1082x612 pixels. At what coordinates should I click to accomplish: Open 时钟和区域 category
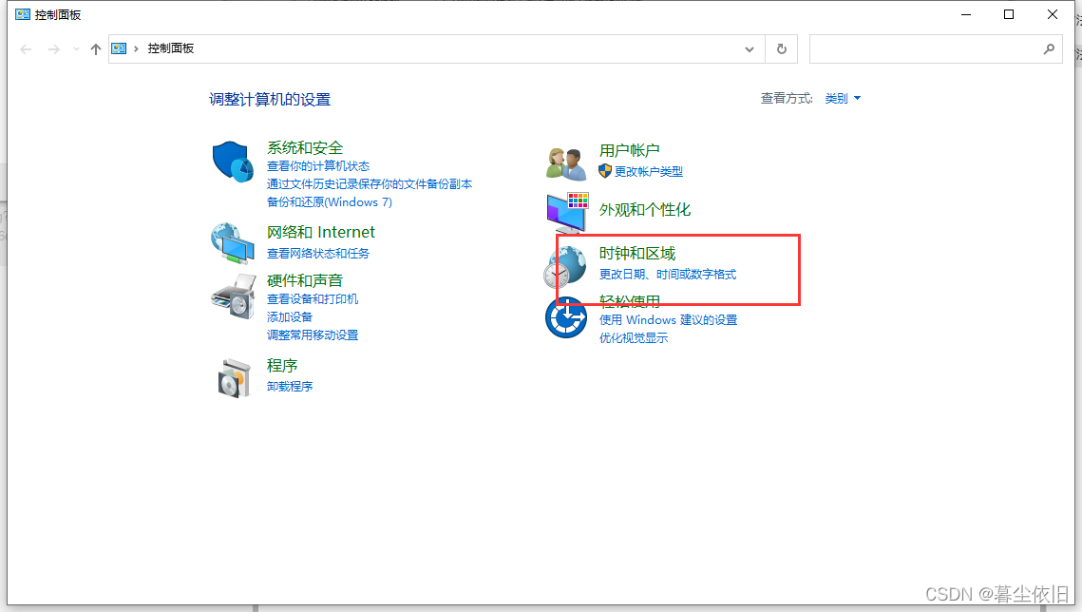click(x=637, y=253)
